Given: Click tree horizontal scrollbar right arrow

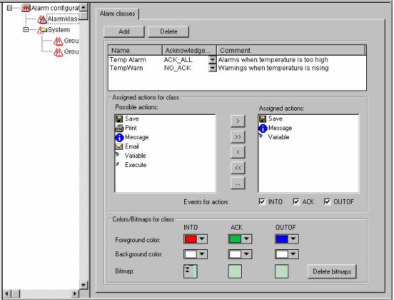Looking at the screenshot, I should click(x=74, y=294).
